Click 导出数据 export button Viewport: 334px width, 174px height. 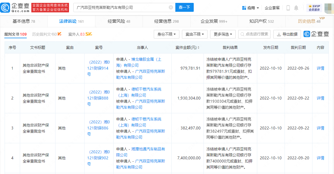pos(287,34)
